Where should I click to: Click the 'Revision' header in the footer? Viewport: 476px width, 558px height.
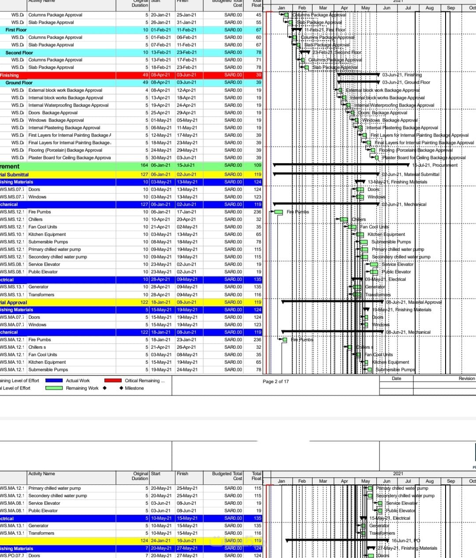(x=467, y=379)
